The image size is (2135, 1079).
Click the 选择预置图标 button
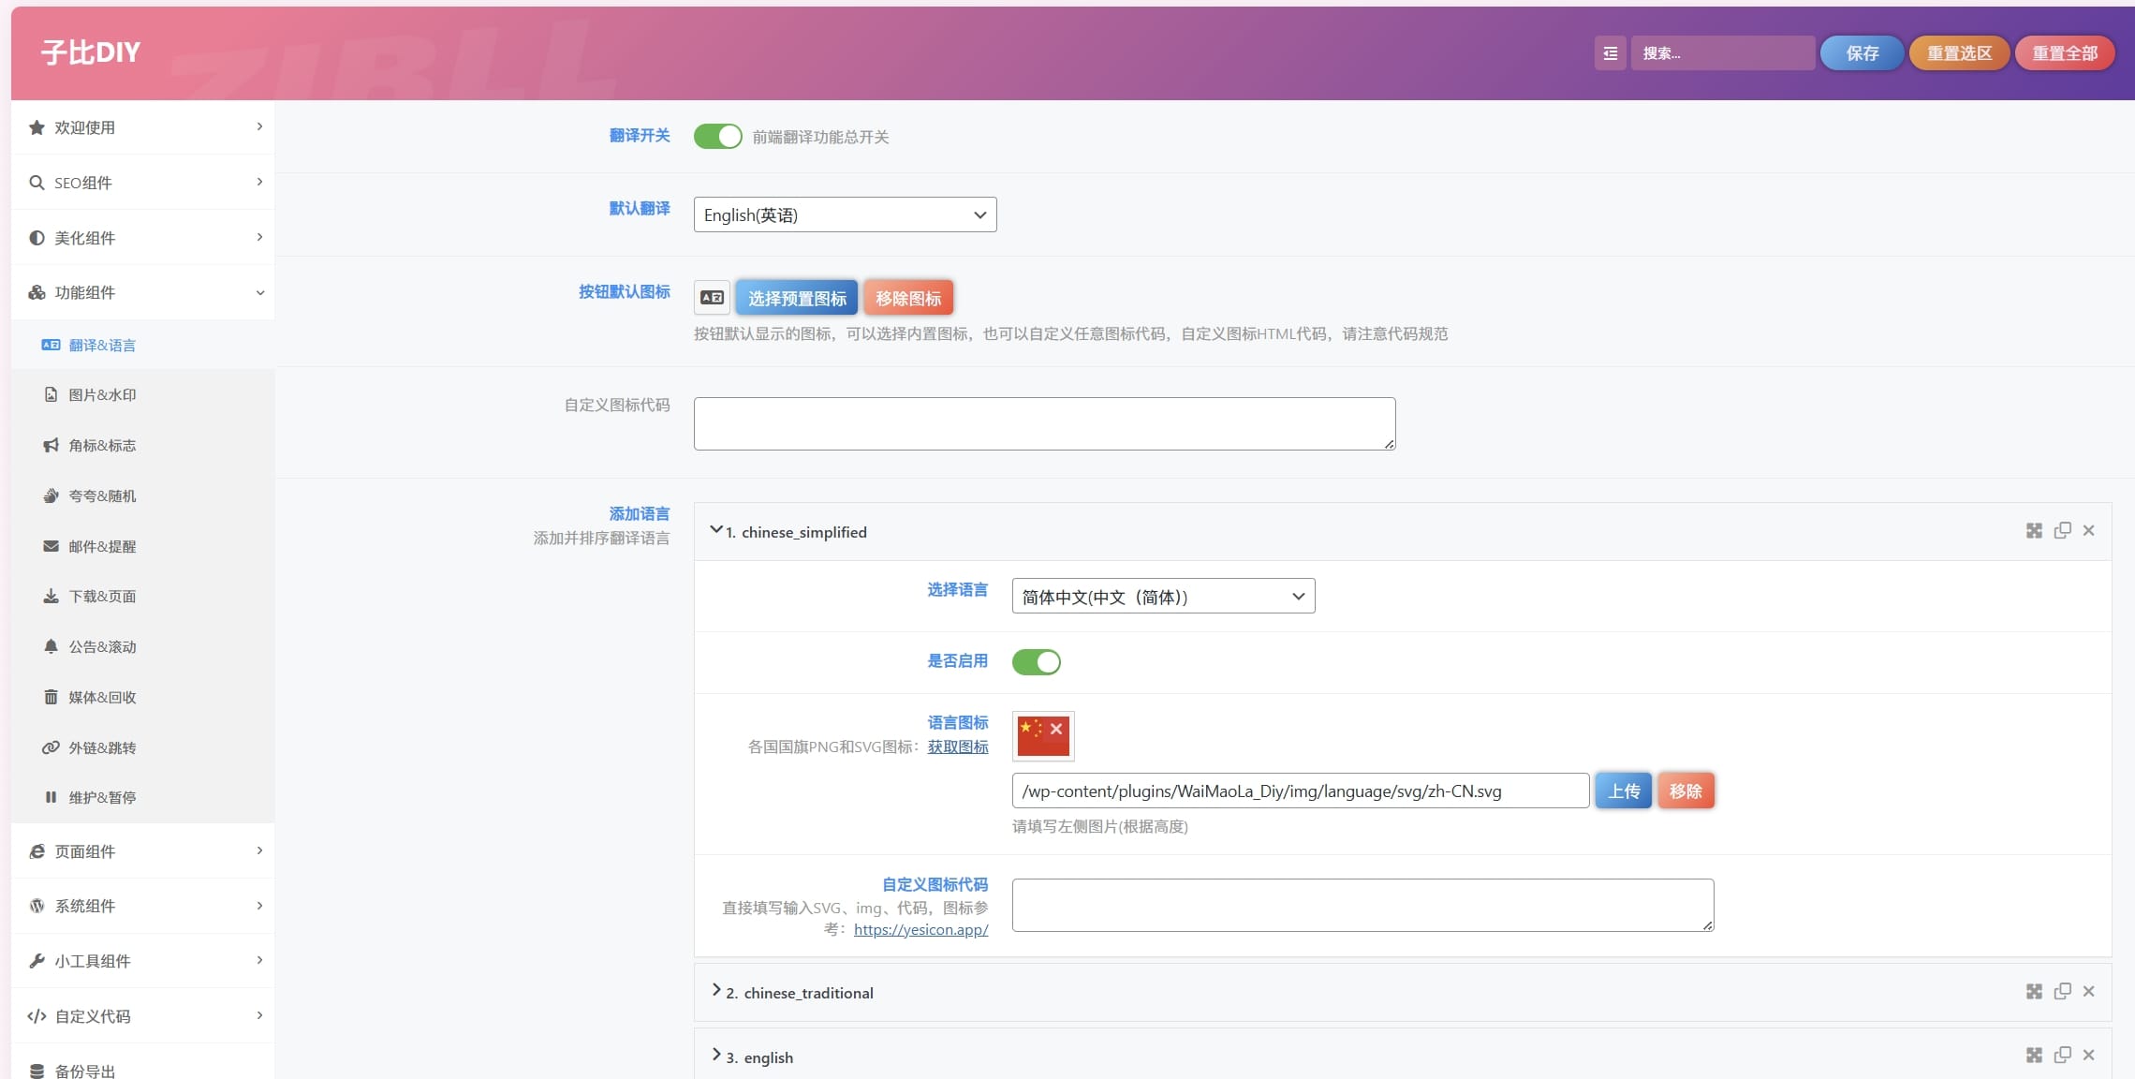pos(797,299)
